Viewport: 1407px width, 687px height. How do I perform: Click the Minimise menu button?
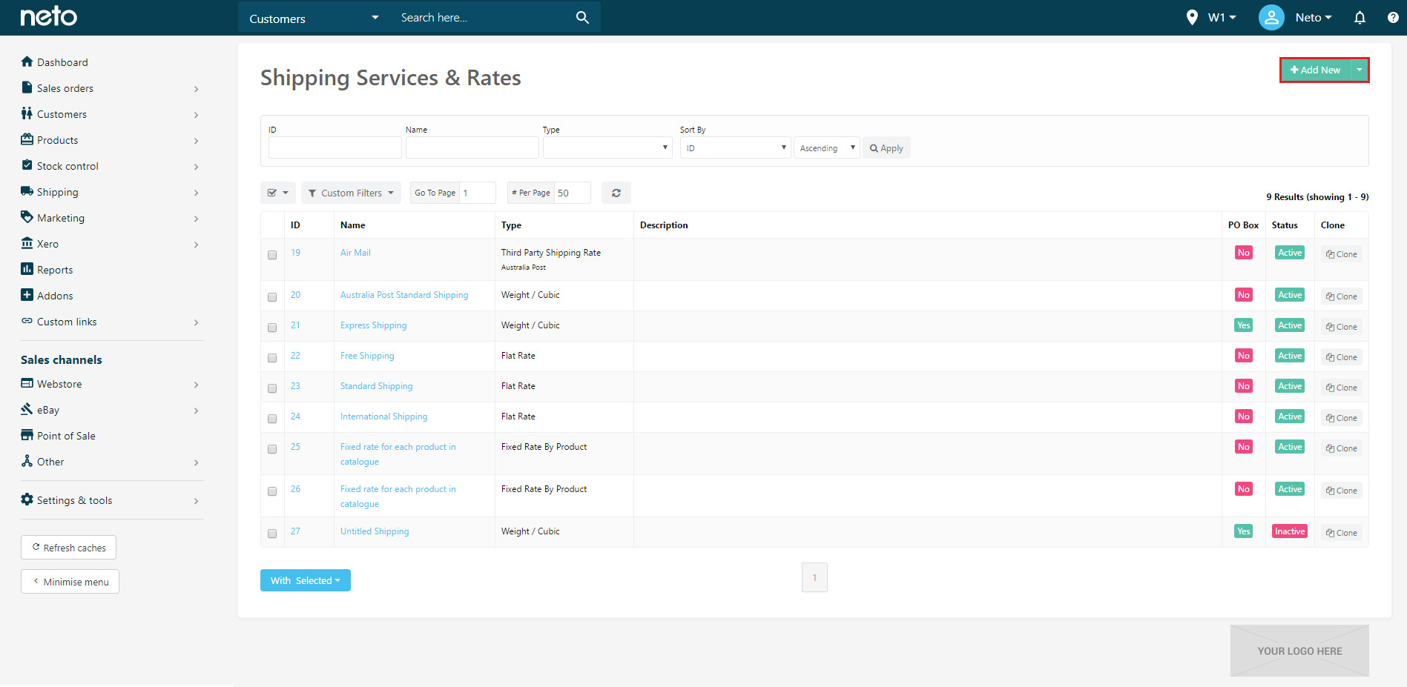click(70, 582)
